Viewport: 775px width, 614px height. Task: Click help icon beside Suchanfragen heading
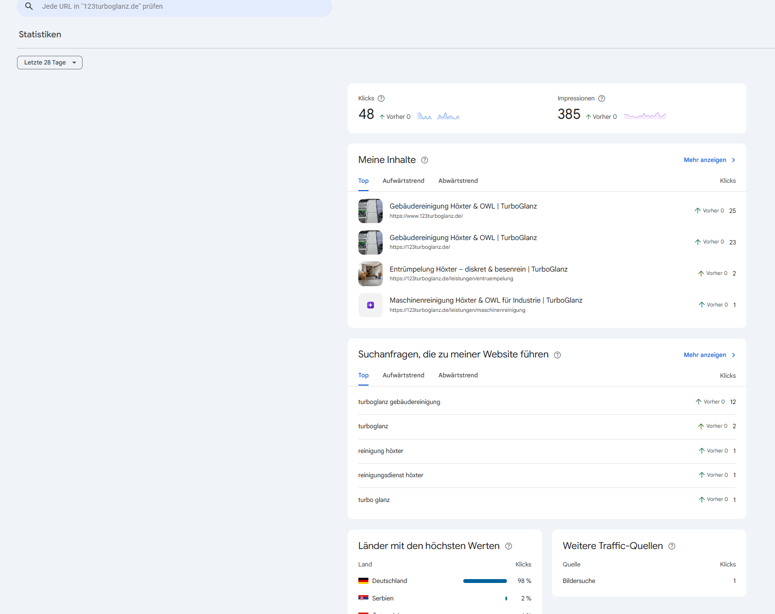(557, 355)
